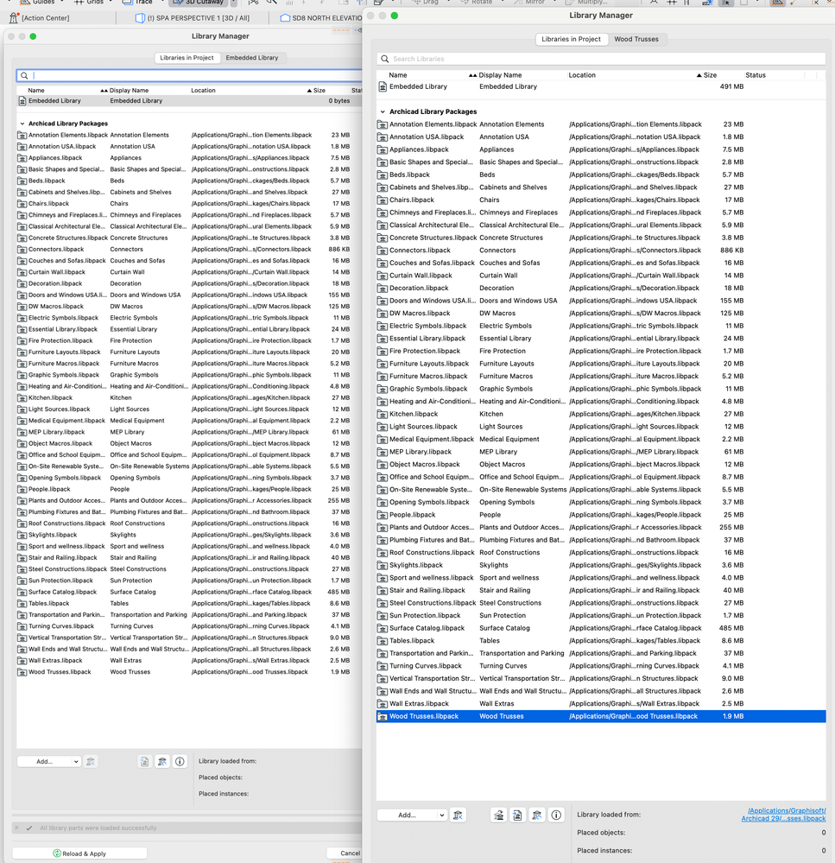
Task: Switch to the Wood Trusses tab
Action: [x=635, y=39]
